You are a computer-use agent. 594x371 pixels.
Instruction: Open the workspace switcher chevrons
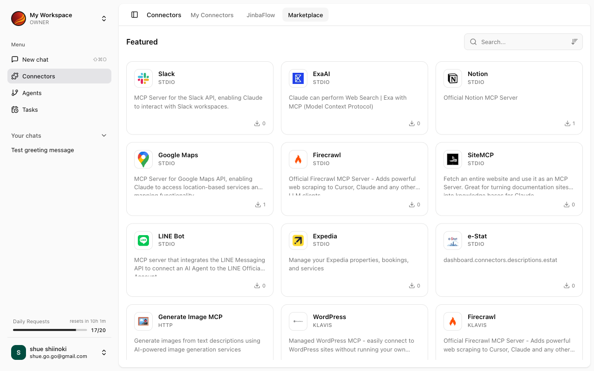104,19
